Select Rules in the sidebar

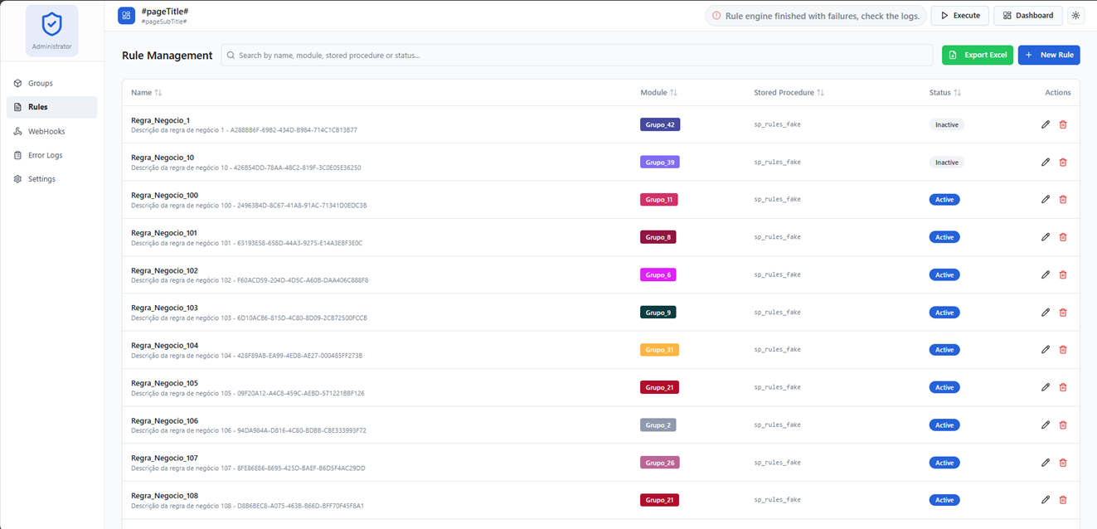[x=51, y=107]
